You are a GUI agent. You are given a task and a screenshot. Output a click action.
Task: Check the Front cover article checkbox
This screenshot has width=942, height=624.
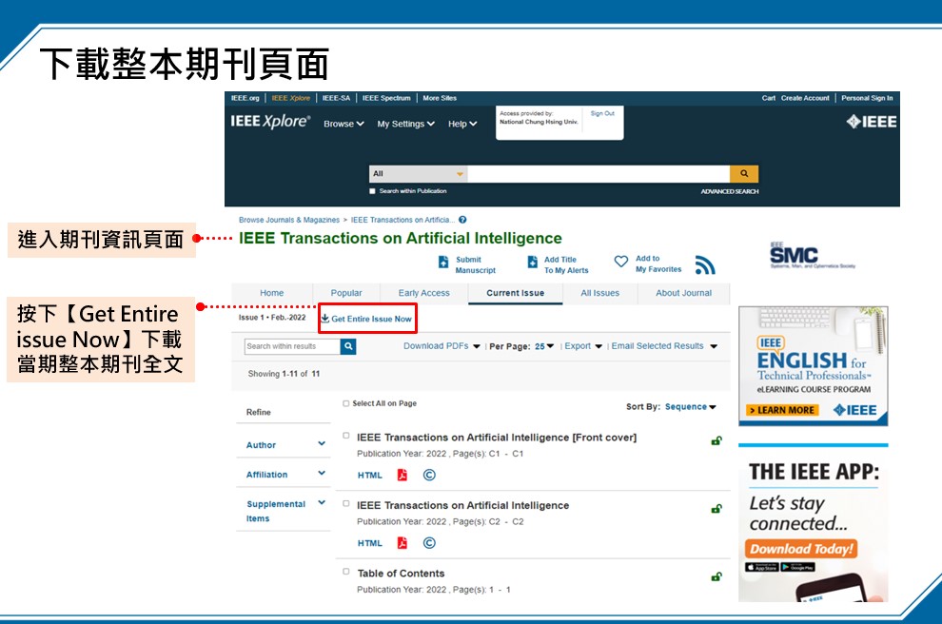pyautogui.click(x=346, y=436)
